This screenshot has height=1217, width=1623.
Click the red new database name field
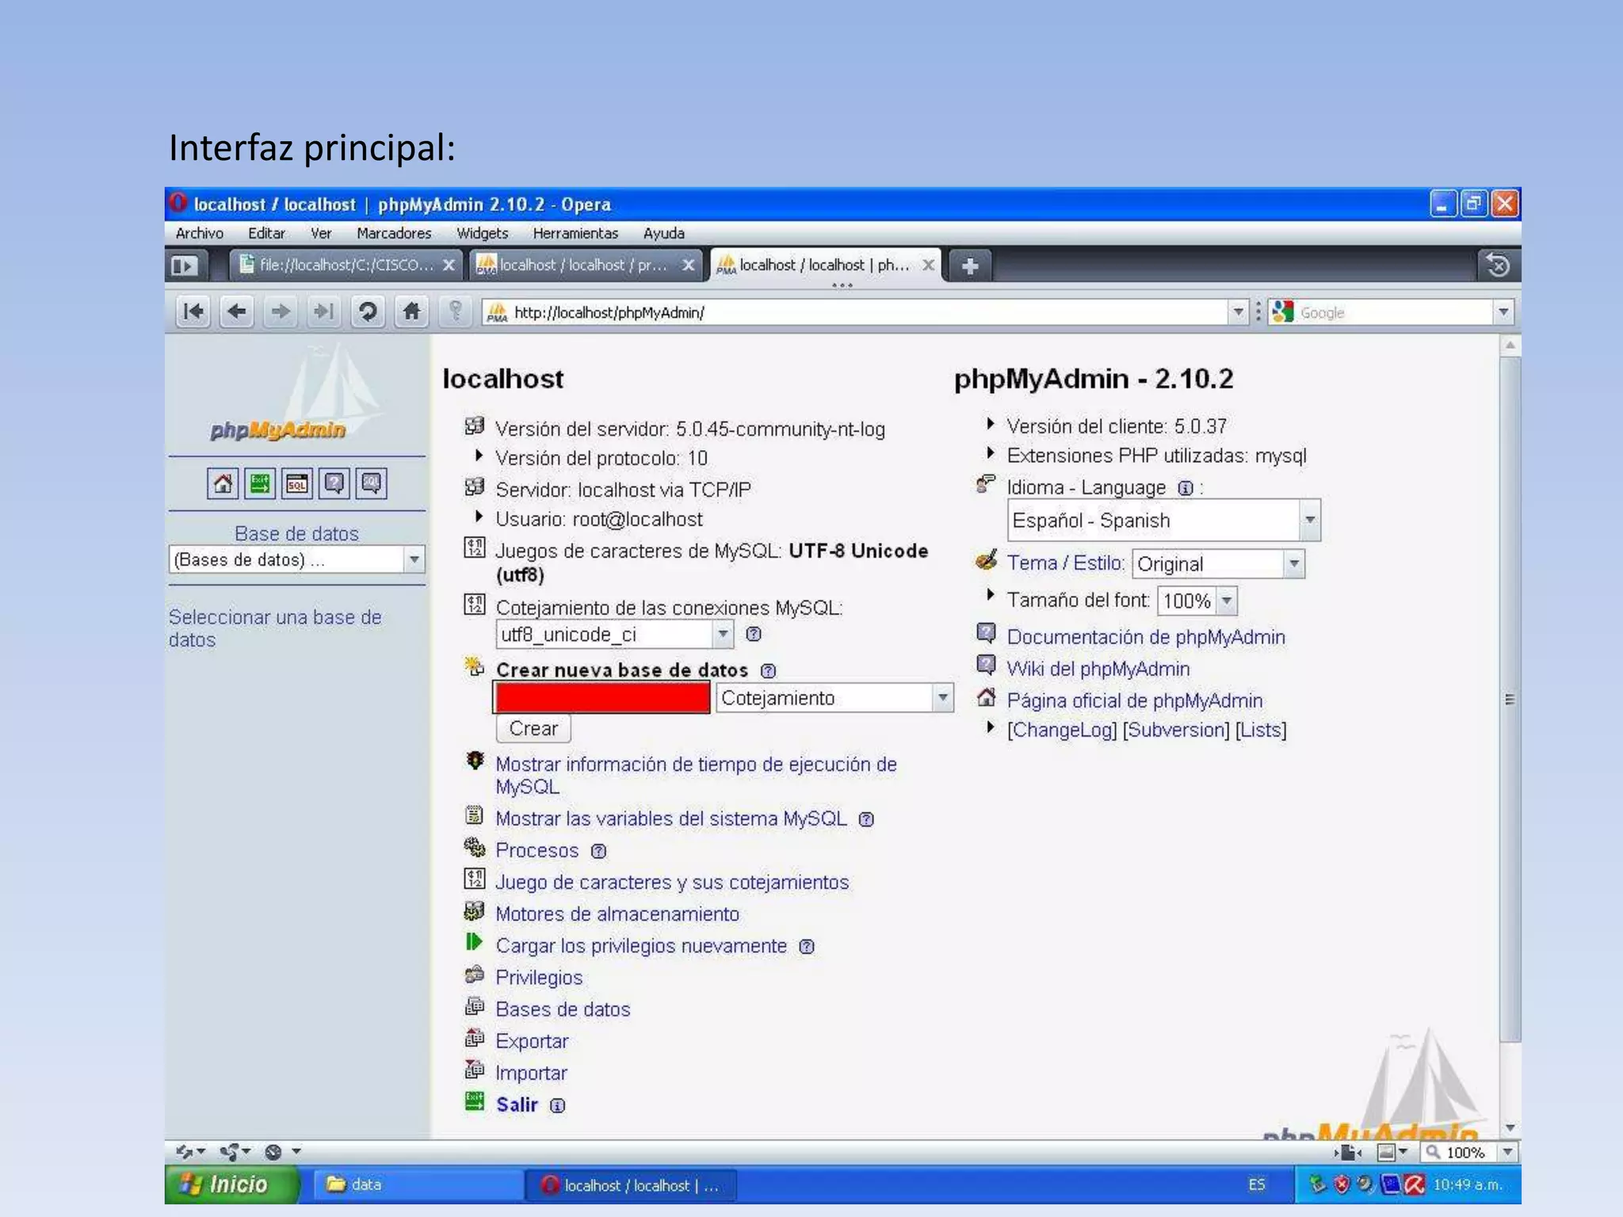coord(601,698)
